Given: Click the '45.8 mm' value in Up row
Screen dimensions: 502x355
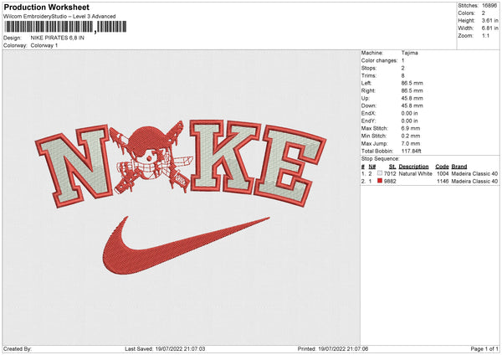Looking at the screenshot, I should click(412, 98).
